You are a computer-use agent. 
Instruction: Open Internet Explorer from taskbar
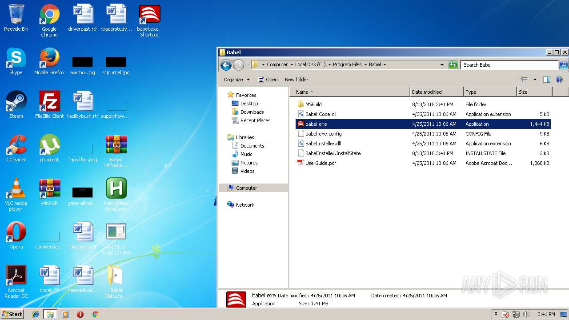click(x=36, y=314)
